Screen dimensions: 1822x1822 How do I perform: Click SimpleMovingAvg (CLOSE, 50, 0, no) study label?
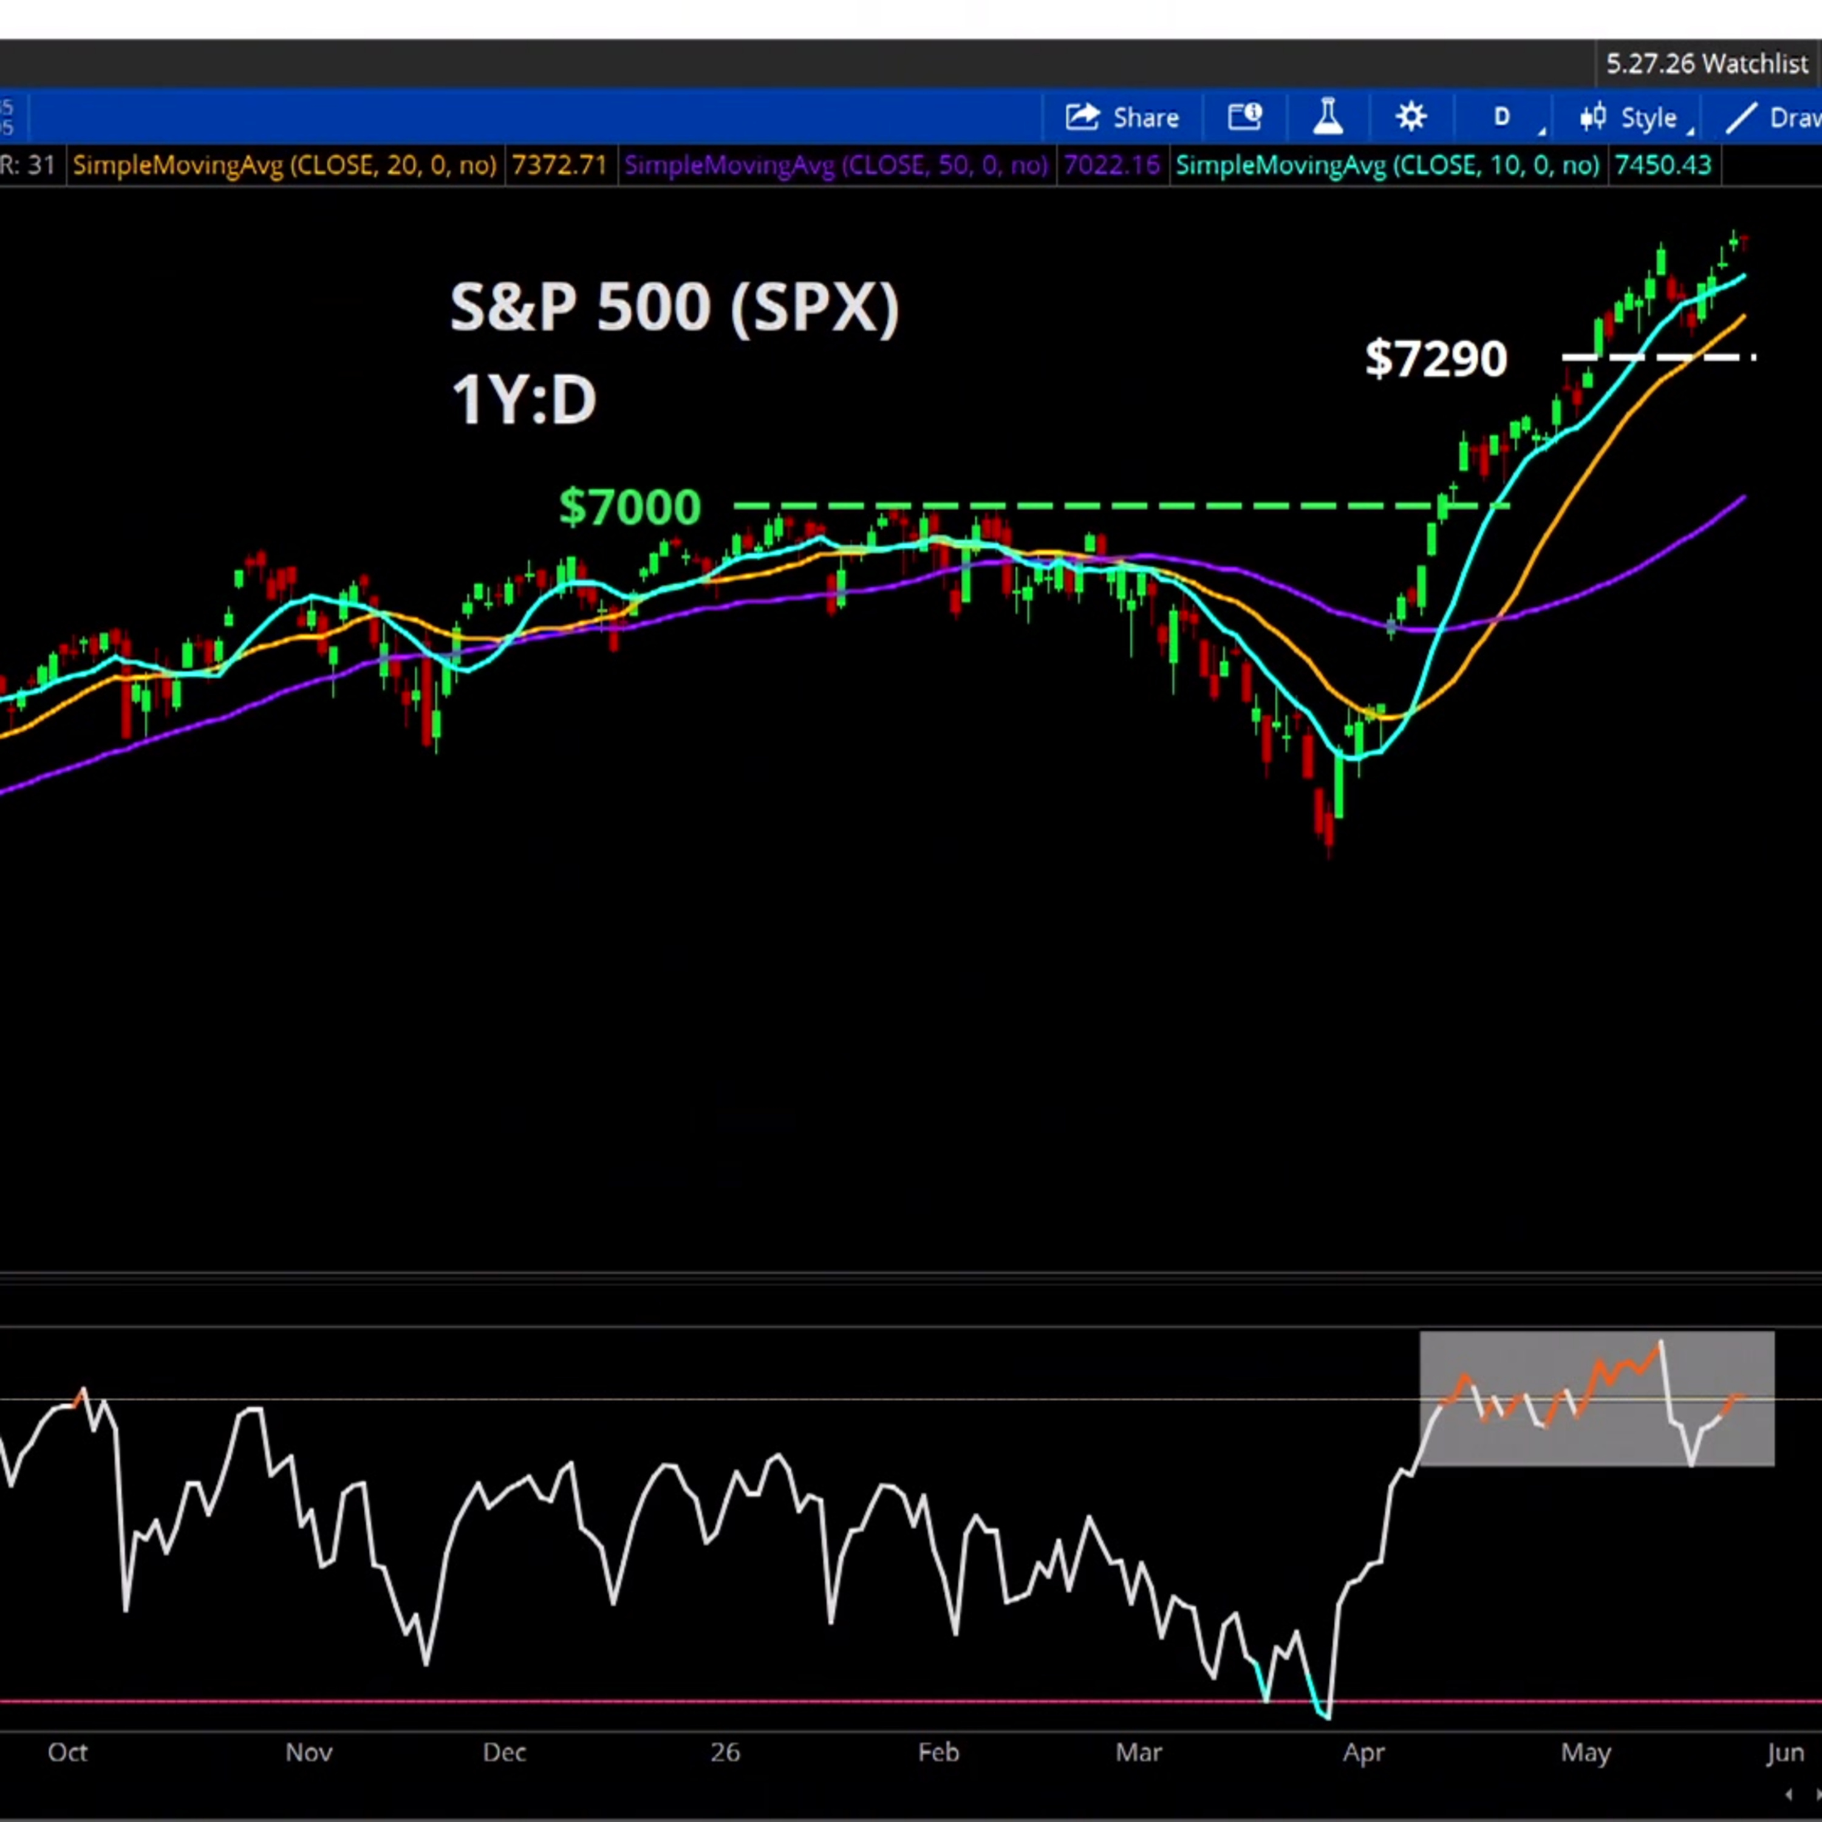click(836, 165)
